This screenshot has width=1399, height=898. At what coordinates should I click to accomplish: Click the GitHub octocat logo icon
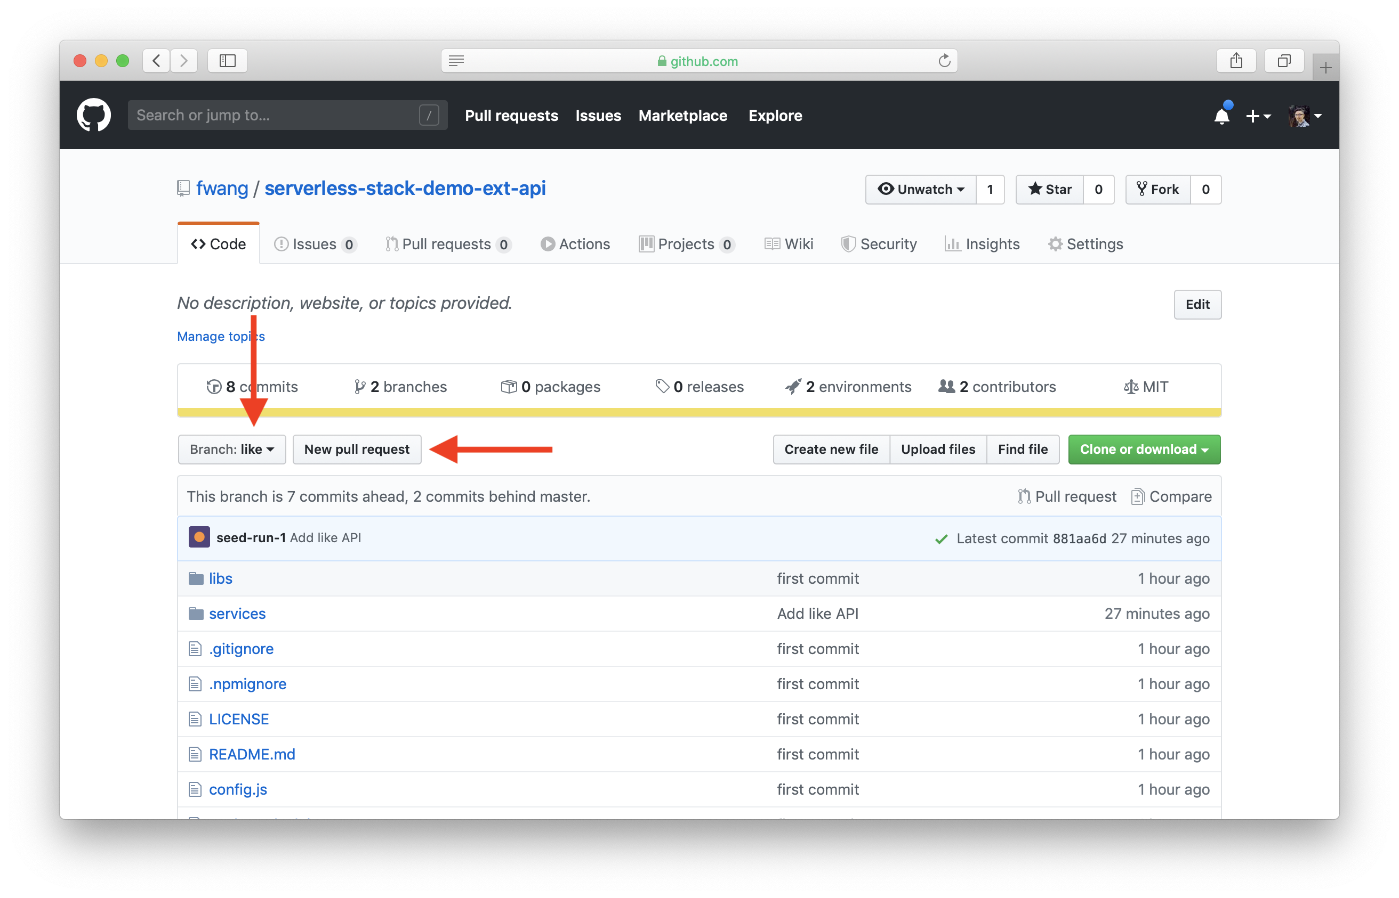[95, 115]
